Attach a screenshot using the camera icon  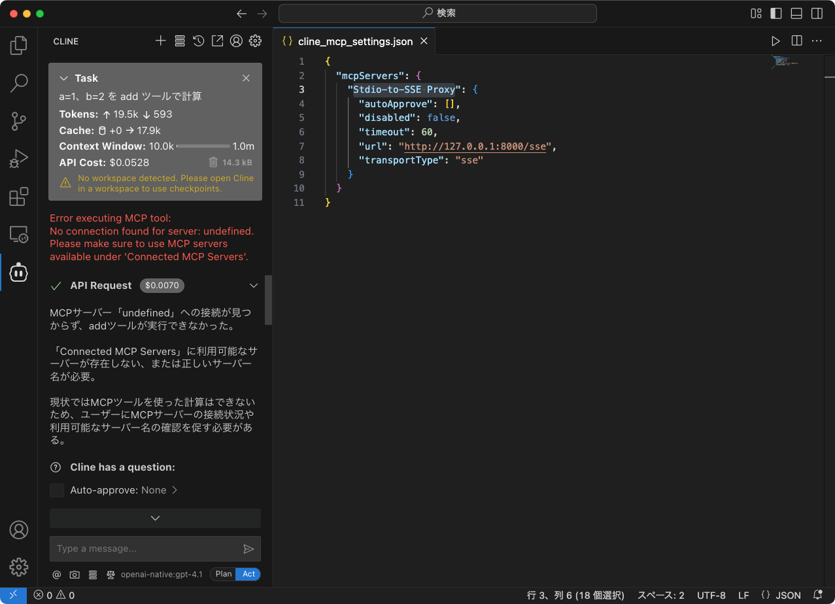coord(74,574)
